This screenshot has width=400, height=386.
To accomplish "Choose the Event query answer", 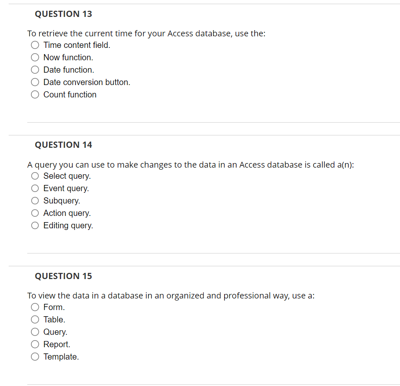I will pos(35,188).
